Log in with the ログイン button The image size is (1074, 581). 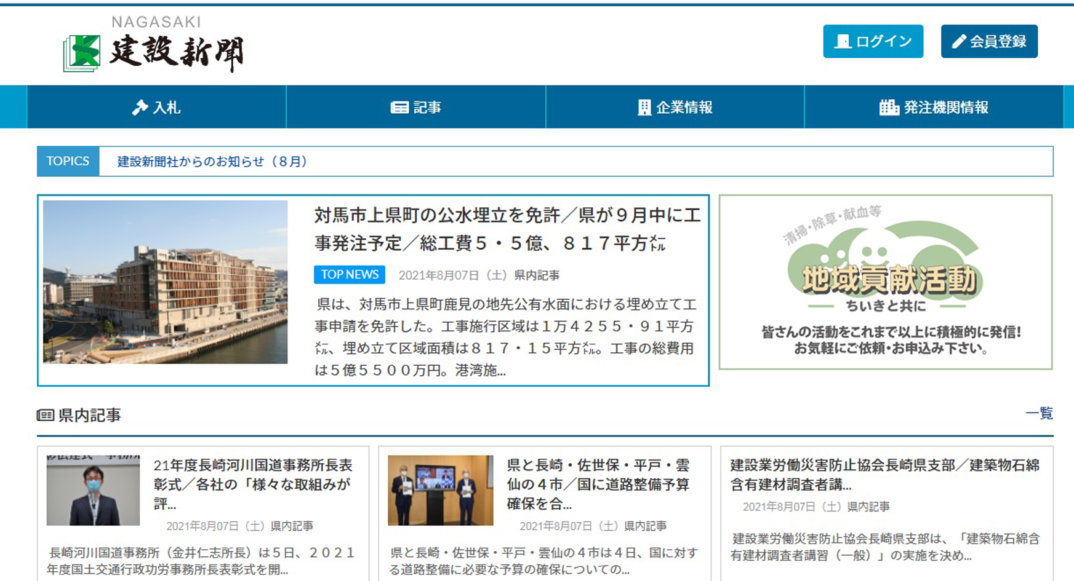point(873,41)
